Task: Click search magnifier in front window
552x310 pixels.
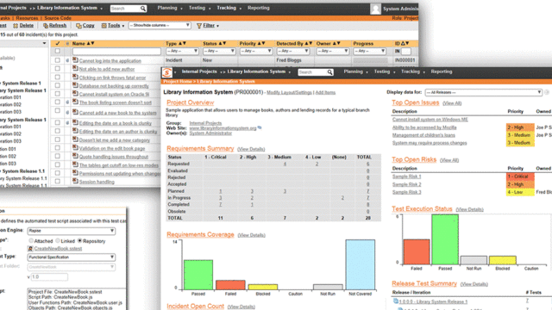Action: pos(329,72)
